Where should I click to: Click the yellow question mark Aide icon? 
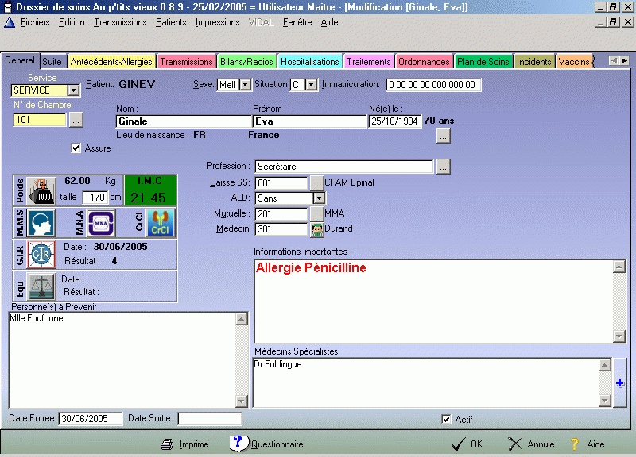click(575, 444)
